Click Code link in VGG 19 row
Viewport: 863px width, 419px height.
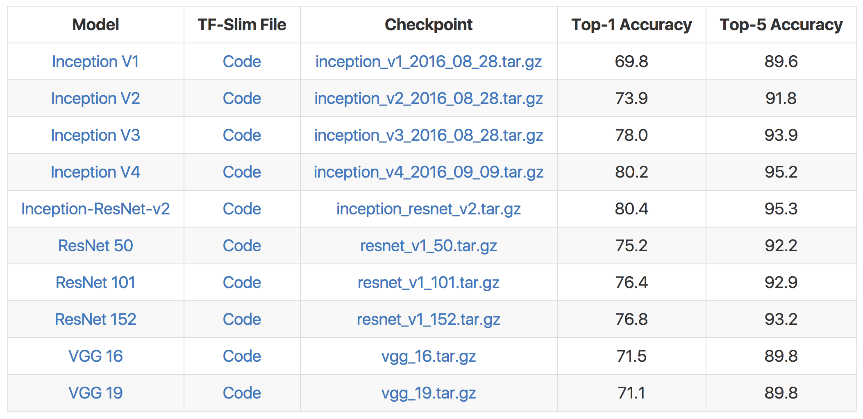tap(242, 393)
